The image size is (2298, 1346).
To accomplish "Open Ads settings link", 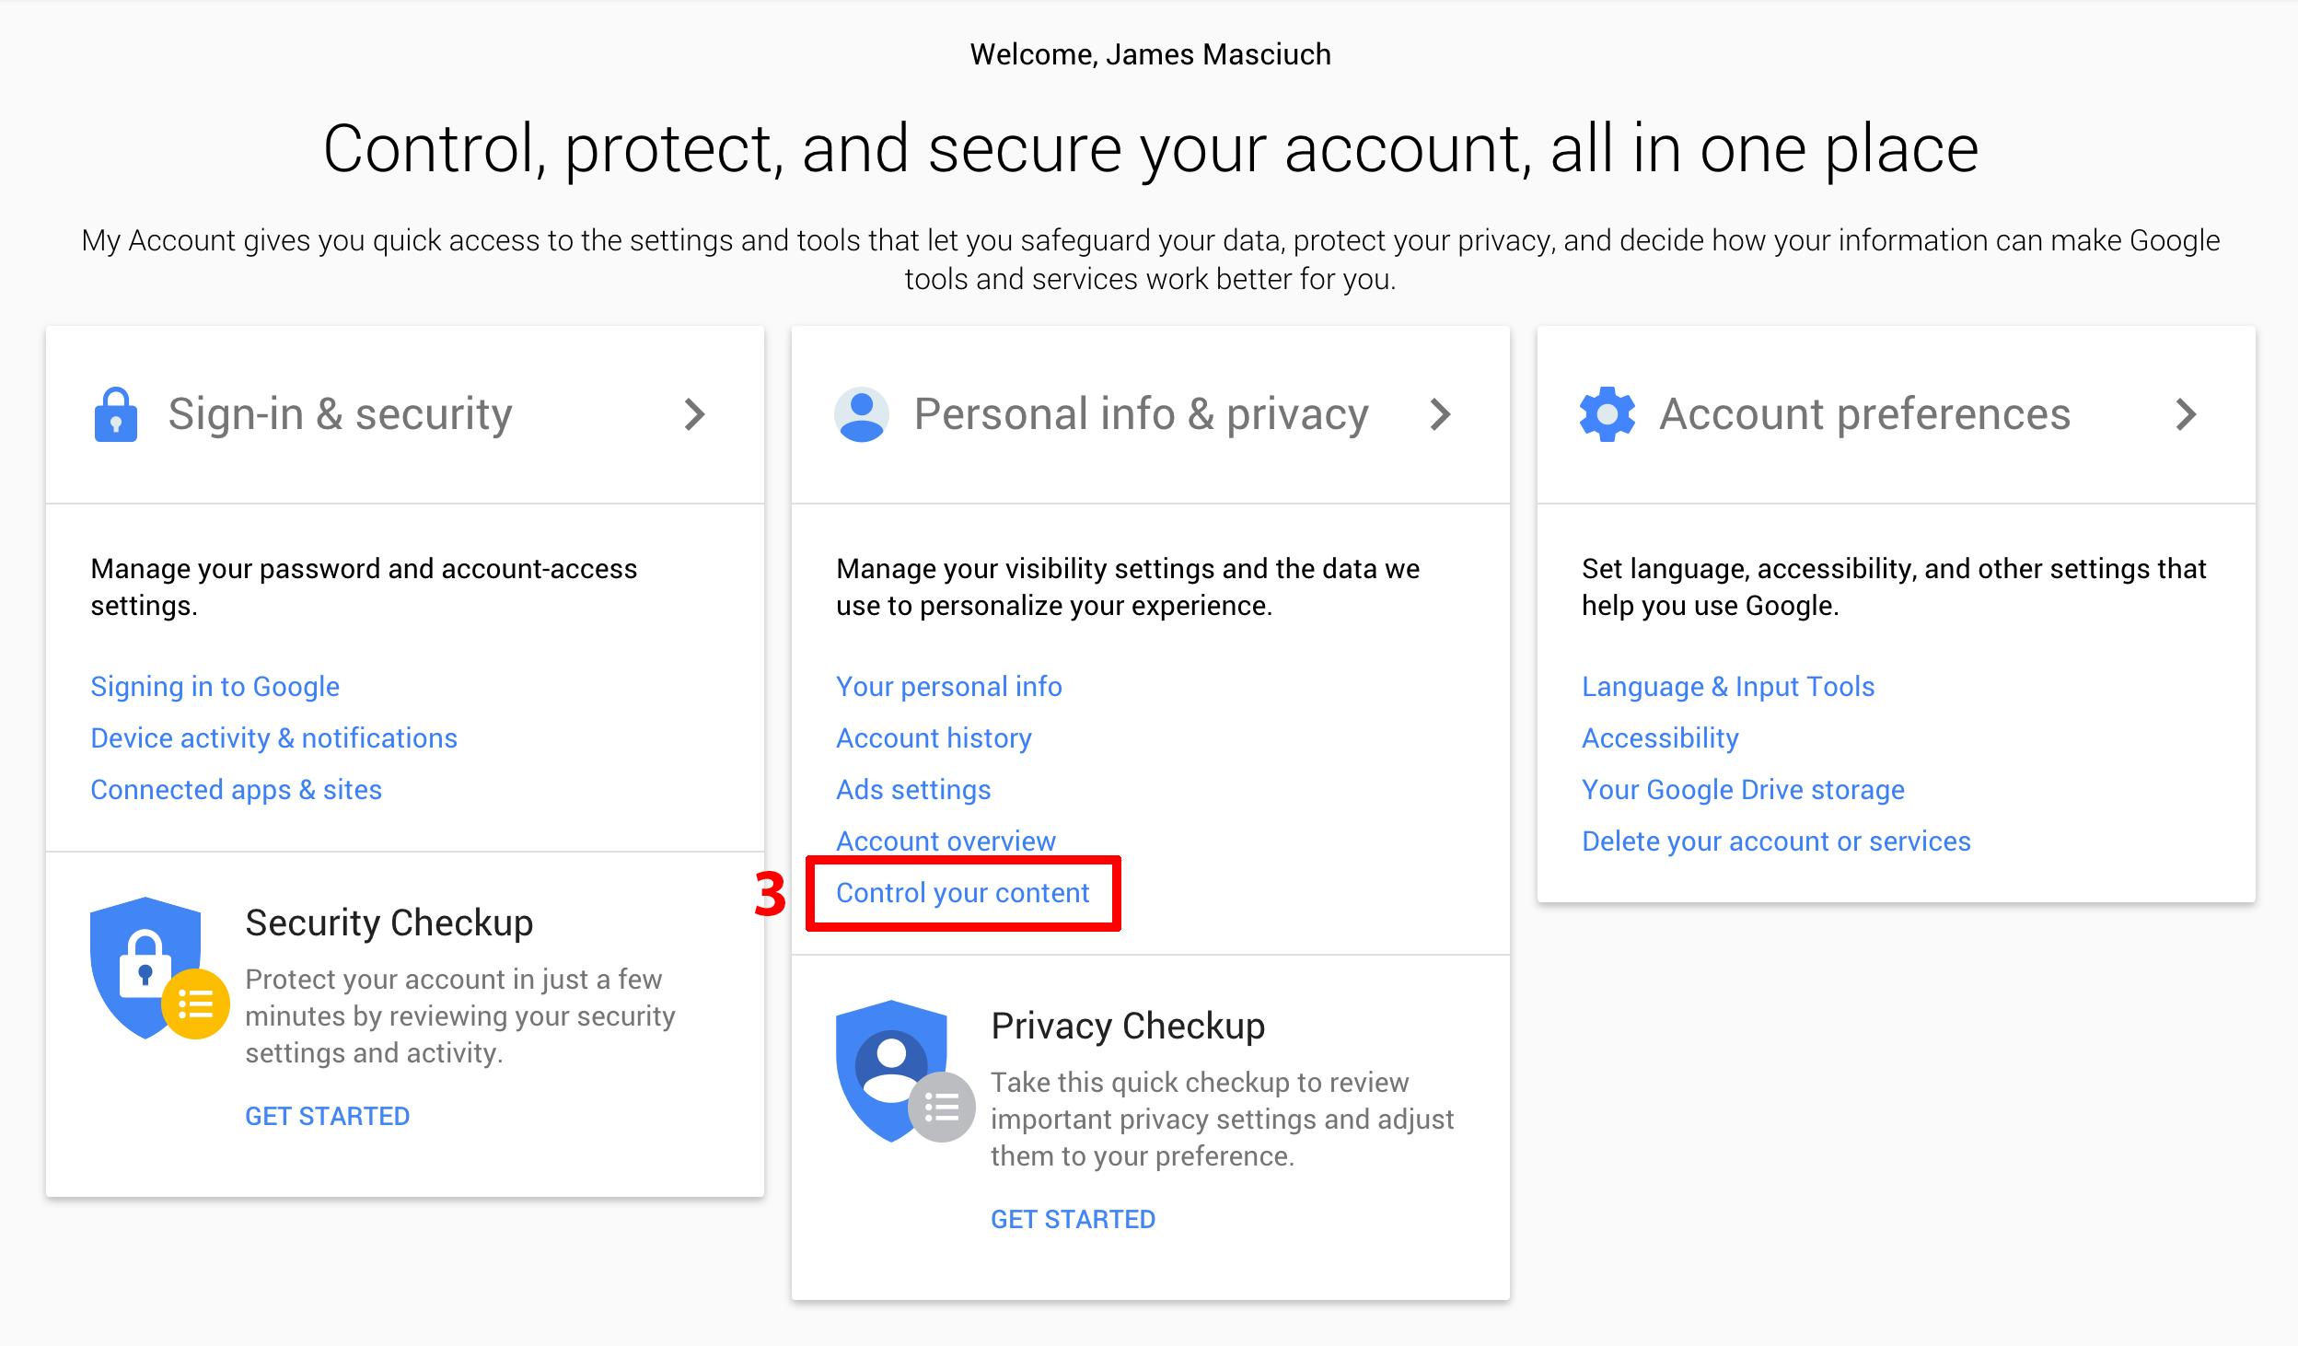I will point(913,790).
